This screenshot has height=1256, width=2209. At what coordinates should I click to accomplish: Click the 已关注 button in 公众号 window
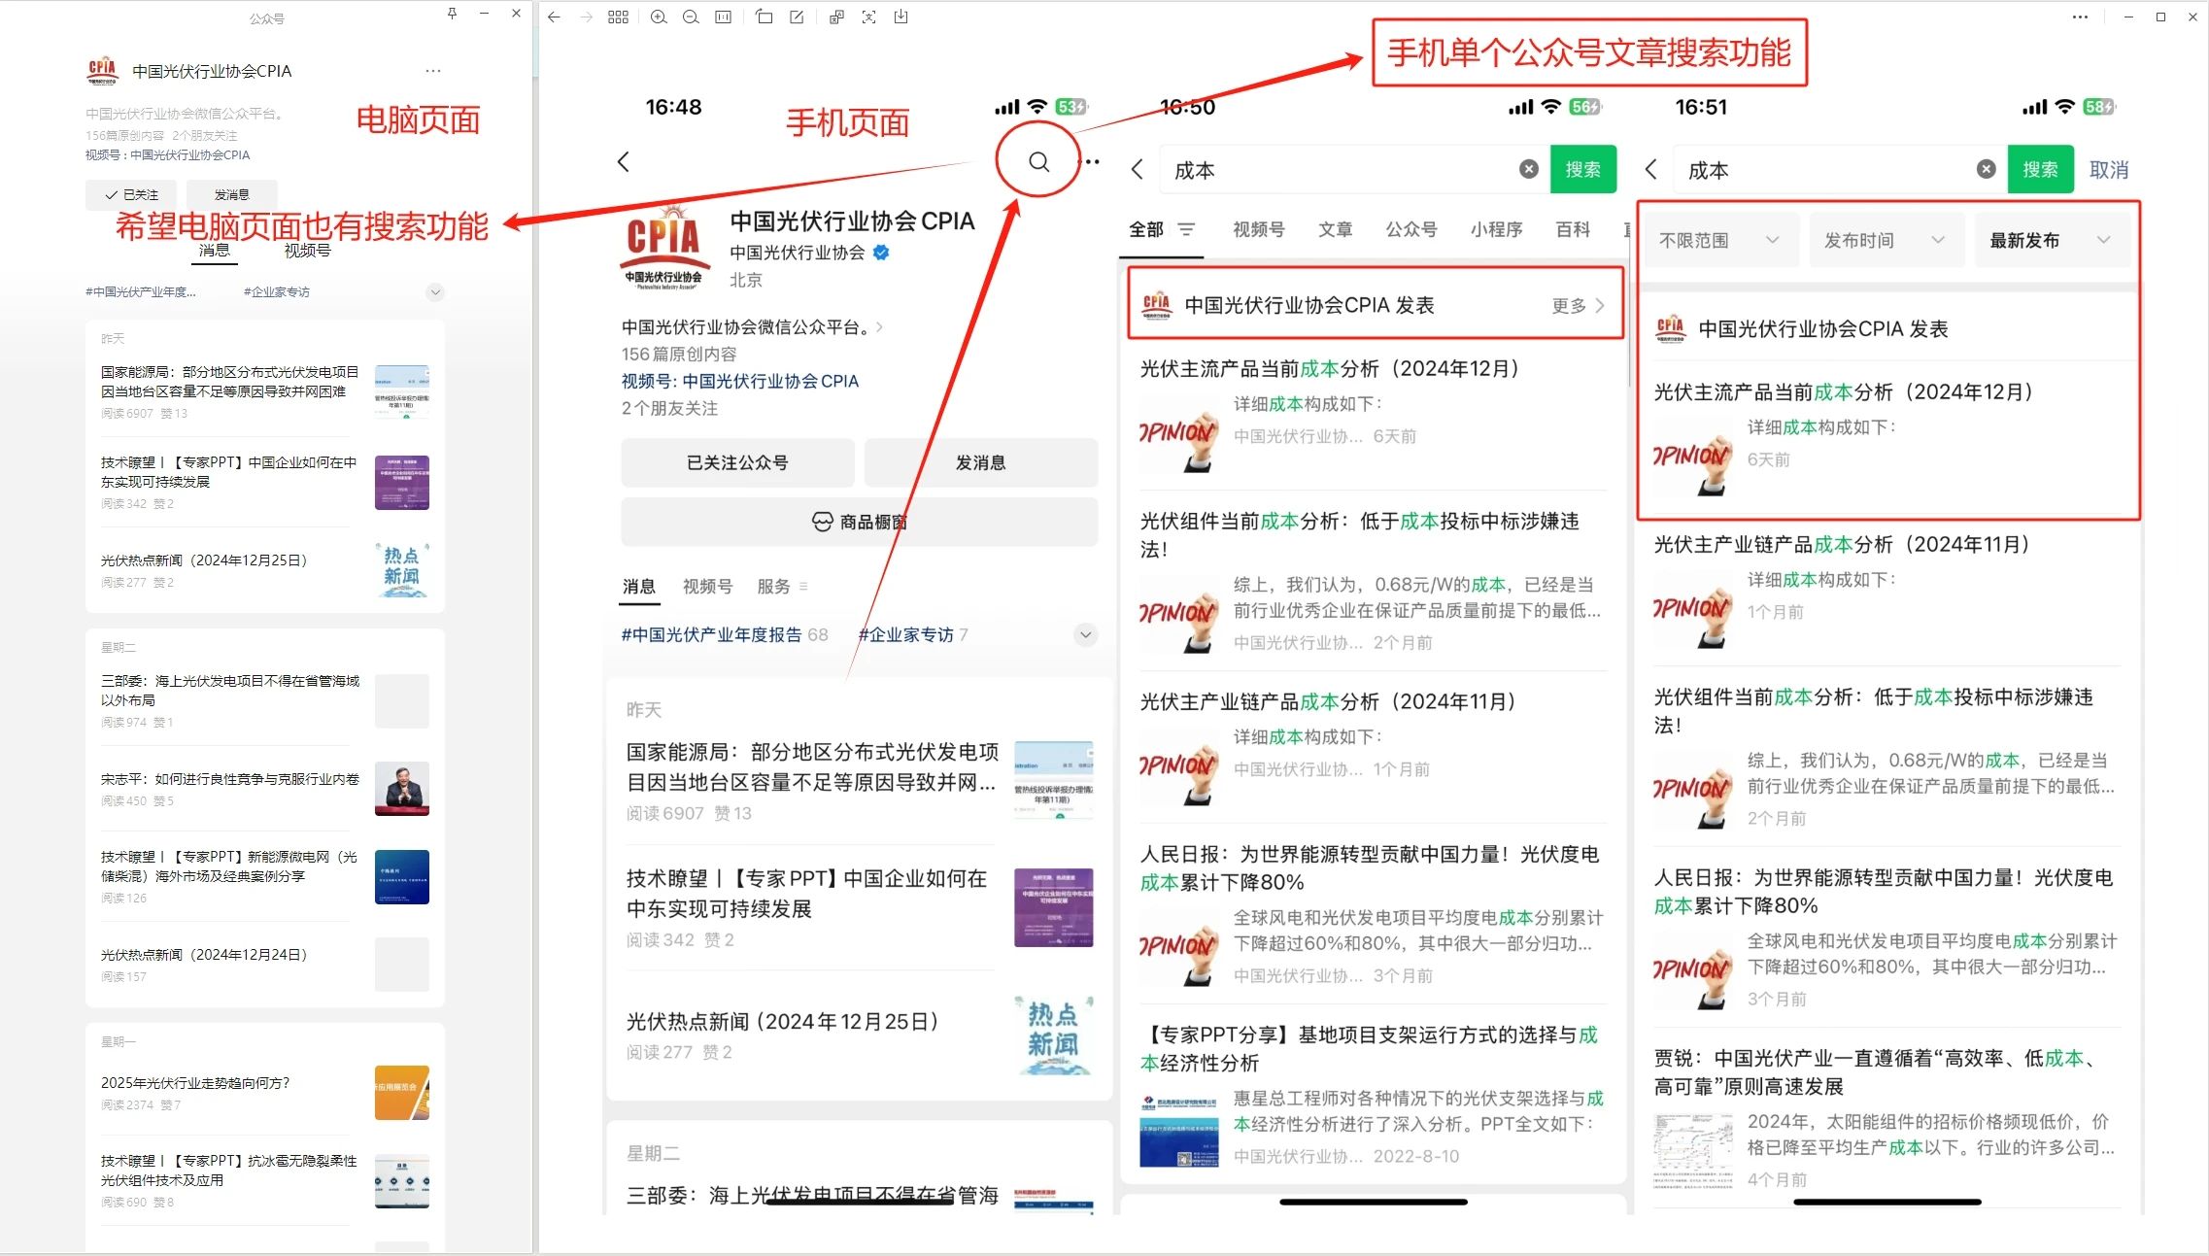click(131, 194)
